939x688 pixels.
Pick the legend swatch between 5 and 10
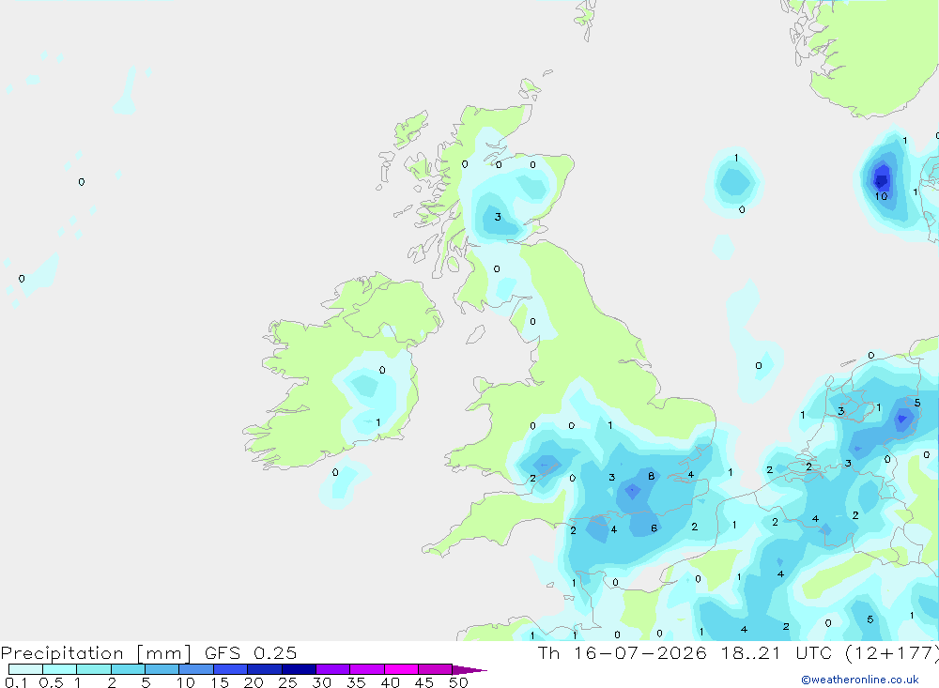(162, 669)
